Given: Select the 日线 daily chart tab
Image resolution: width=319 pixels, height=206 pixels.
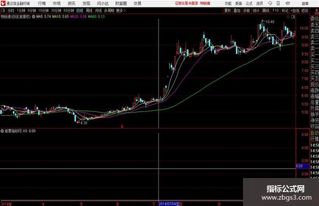Looking at the screenshot, I should coord(80,10).
